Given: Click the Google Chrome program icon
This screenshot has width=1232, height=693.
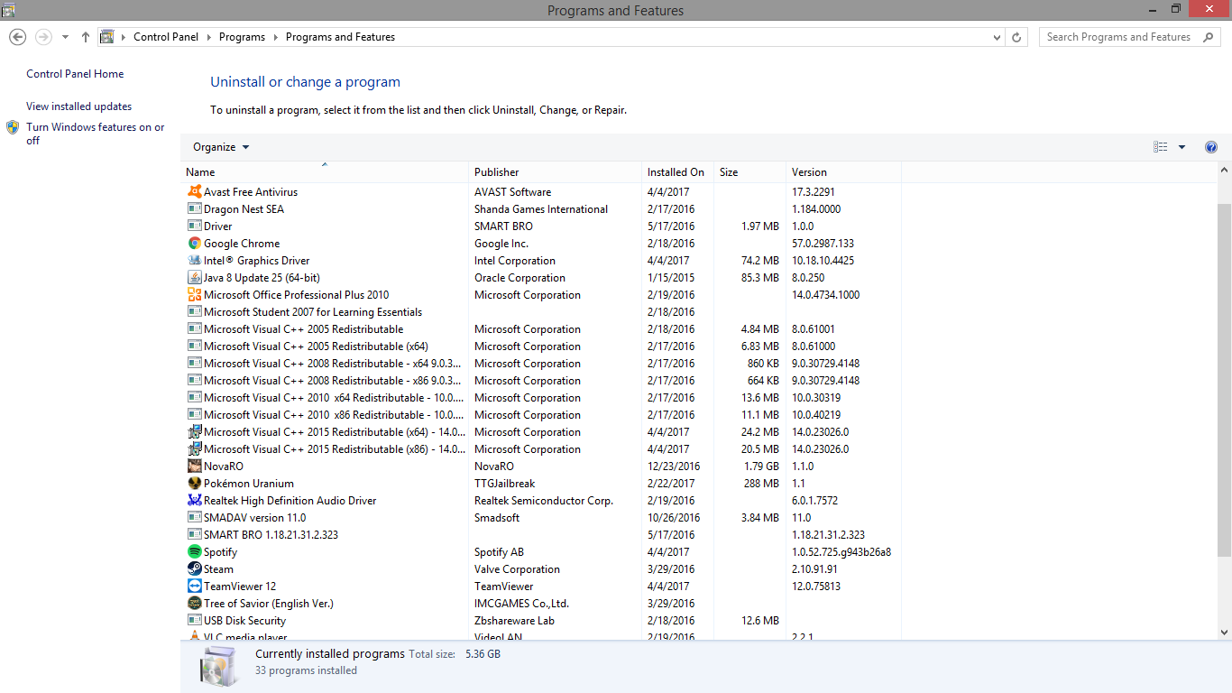Looking at the screenshot, I should (x=194, y=244).
